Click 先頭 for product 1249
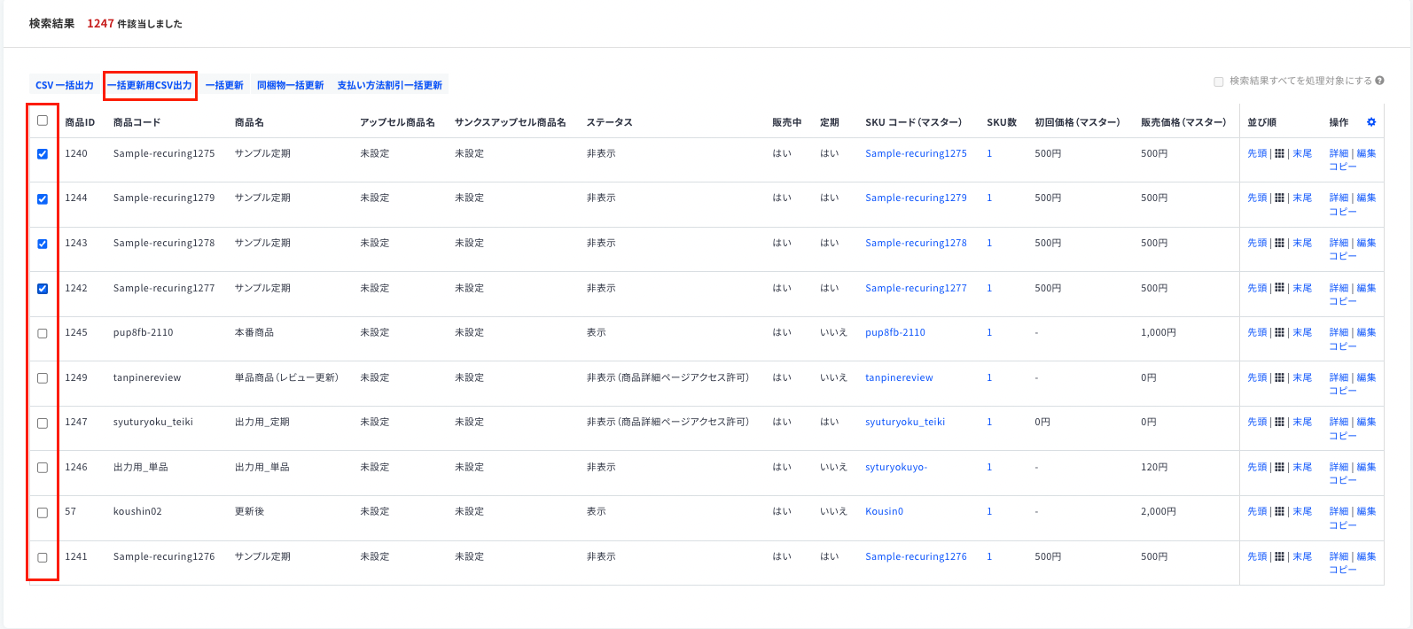 [1257, 377]
